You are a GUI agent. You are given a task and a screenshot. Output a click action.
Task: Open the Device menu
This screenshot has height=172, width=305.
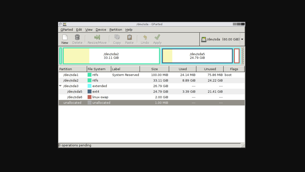point(101,30)
